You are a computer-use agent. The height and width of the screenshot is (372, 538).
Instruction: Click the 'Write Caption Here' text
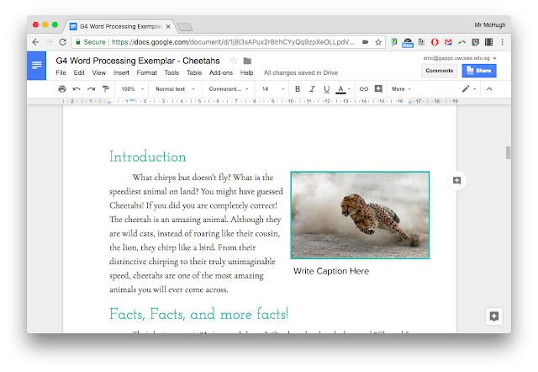point(331,271)
